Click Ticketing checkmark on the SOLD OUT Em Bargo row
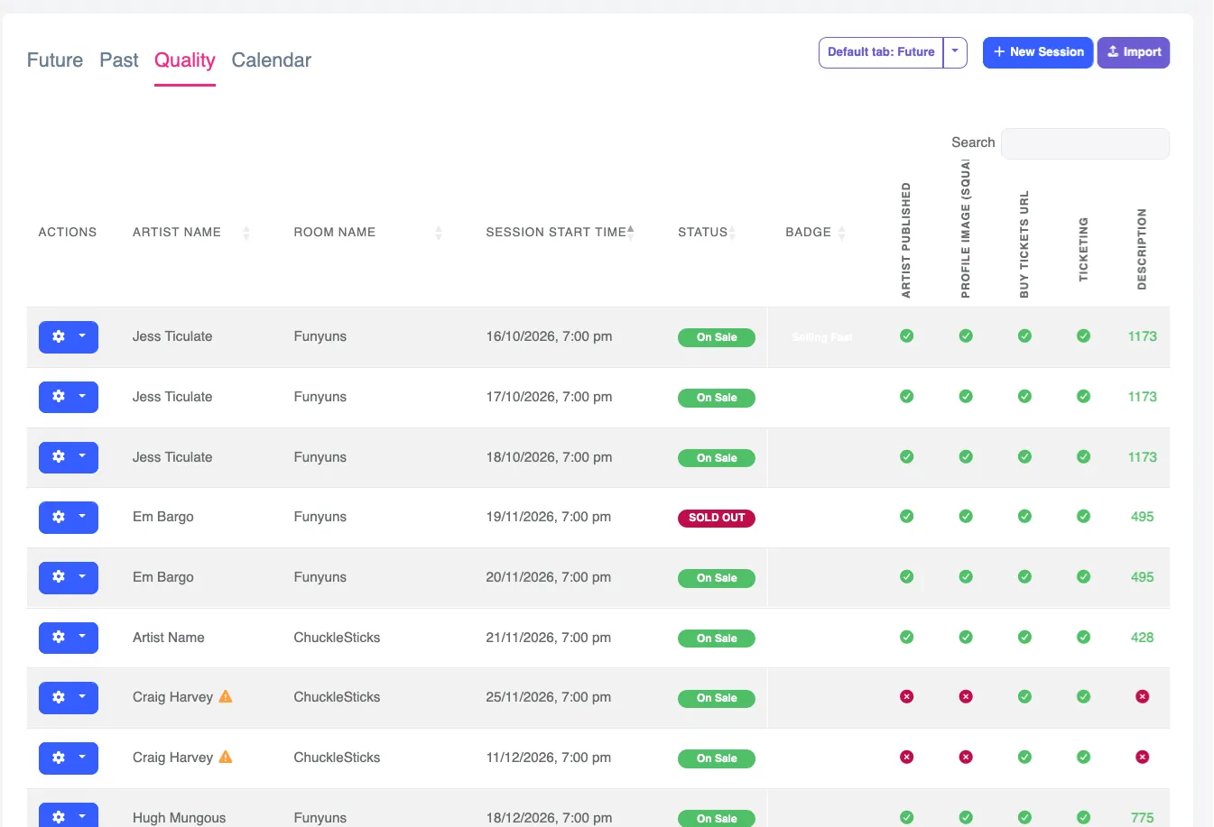 click(1083, 517)
